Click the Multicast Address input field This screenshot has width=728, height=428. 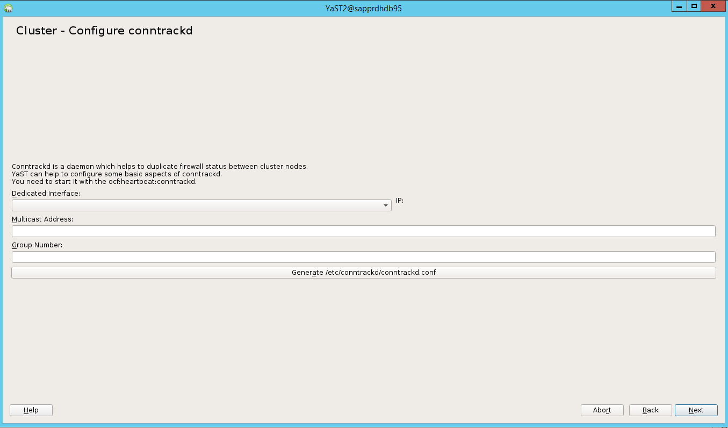[x=363, y=231]
